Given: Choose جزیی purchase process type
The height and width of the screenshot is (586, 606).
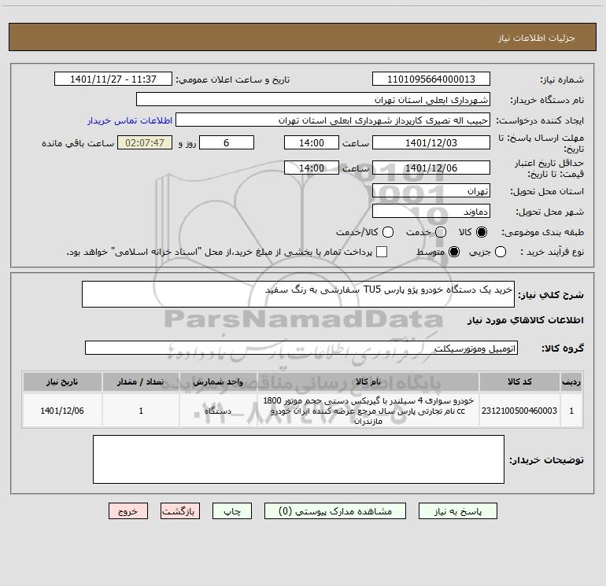Looking at the screenshot, I should tap(501, 252).
